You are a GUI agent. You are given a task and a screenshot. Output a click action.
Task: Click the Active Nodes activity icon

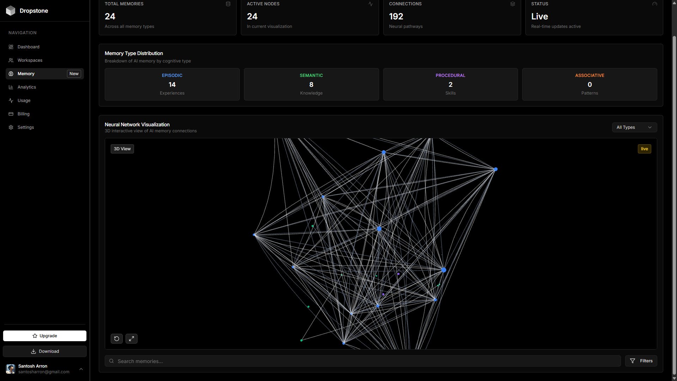click(x=370, y=4)
